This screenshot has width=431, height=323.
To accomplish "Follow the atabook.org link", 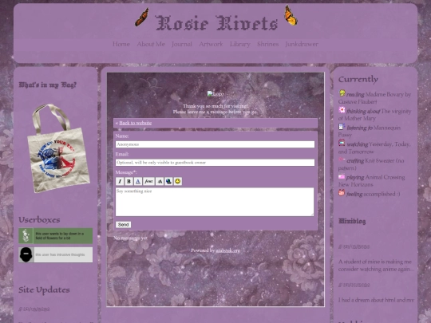I will click(227, 250).
